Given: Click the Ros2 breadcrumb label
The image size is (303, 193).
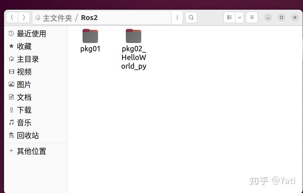Looking at the screenshot, I should click(89, 17).
